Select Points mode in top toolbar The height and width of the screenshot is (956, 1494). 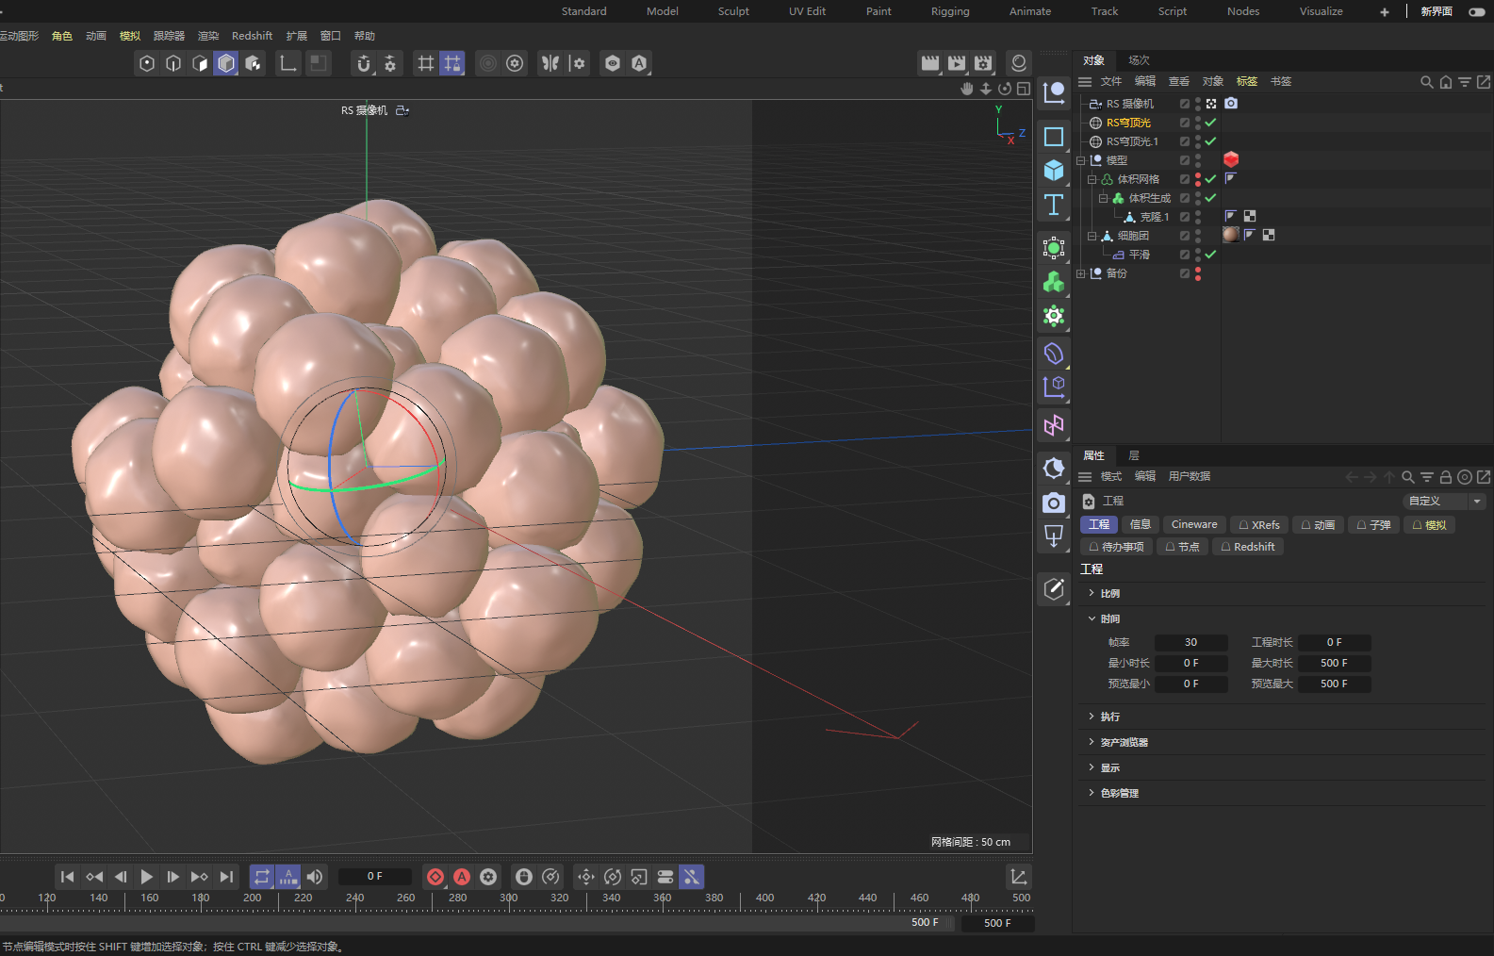pos(147,63)
